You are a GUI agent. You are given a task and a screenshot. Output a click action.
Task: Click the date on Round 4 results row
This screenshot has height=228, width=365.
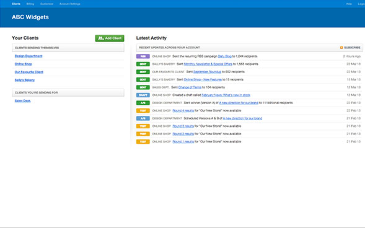[354, 110]
